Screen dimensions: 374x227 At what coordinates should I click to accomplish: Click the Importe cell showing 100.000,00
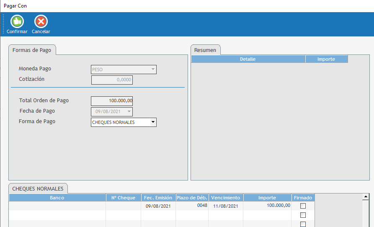click(267, 206)
